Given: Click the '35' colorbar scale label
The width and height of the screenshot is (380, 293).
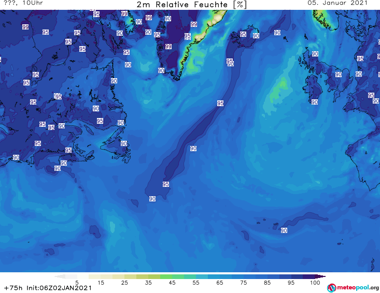Looking at the screenshot, I should coord(148,283).
